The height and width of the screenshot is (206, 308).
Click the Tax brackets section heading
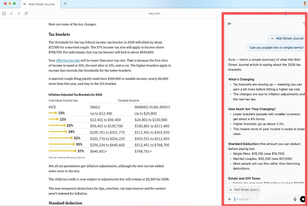(59, 34)
